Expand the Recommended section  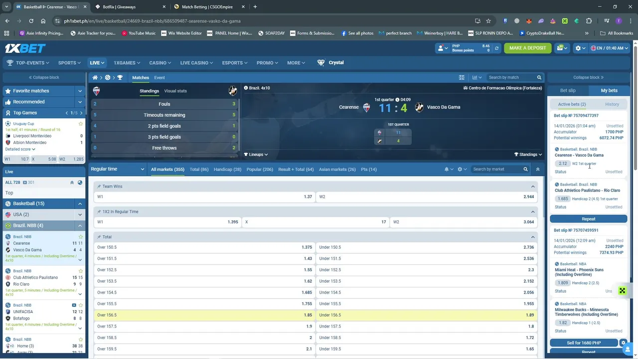[80, 102]
